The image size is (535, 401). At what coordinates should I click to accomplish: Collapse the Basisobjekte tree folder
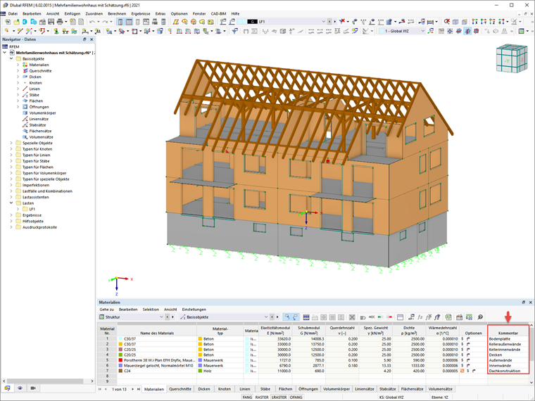pos(11,58)
